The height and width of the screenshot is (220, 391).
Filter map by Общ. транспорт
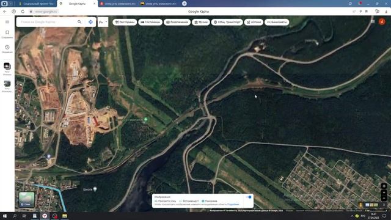click(227, 22)
